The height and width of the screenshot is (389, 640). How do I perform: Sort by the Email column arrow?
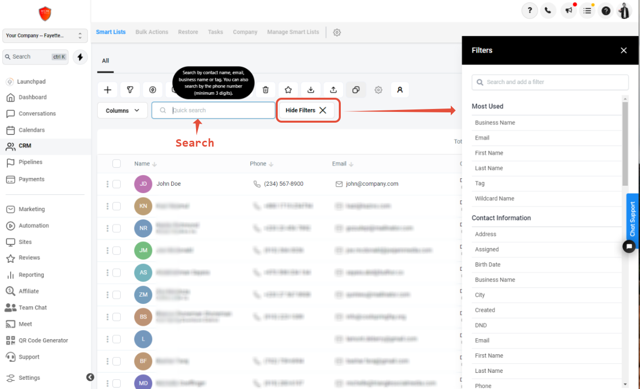pyautogui.click(x=351, y=164)
